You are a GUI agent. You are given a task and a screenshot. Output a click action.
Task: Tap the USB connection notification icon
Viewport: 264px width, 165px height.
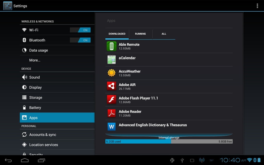pyautogui.click(x=182, y=160)
